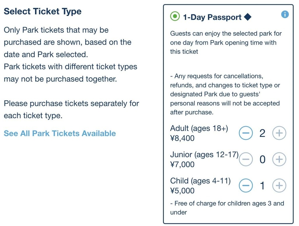Click the Adult (ages 18+) label
The width and height of the screenshot is (299, 226).
(199, 128)
